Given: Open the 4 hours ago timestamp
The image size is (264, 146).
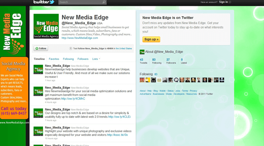Looking at the screenshot, I should coord(51,102).
